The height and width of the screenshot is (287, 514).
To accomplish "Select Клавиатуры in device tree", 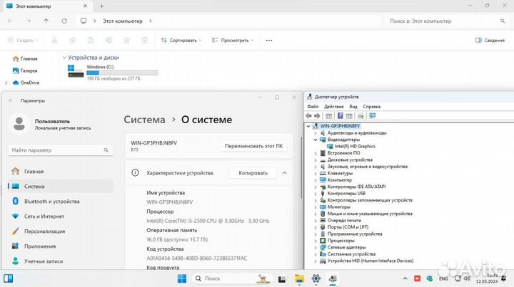I will point(336,173).
